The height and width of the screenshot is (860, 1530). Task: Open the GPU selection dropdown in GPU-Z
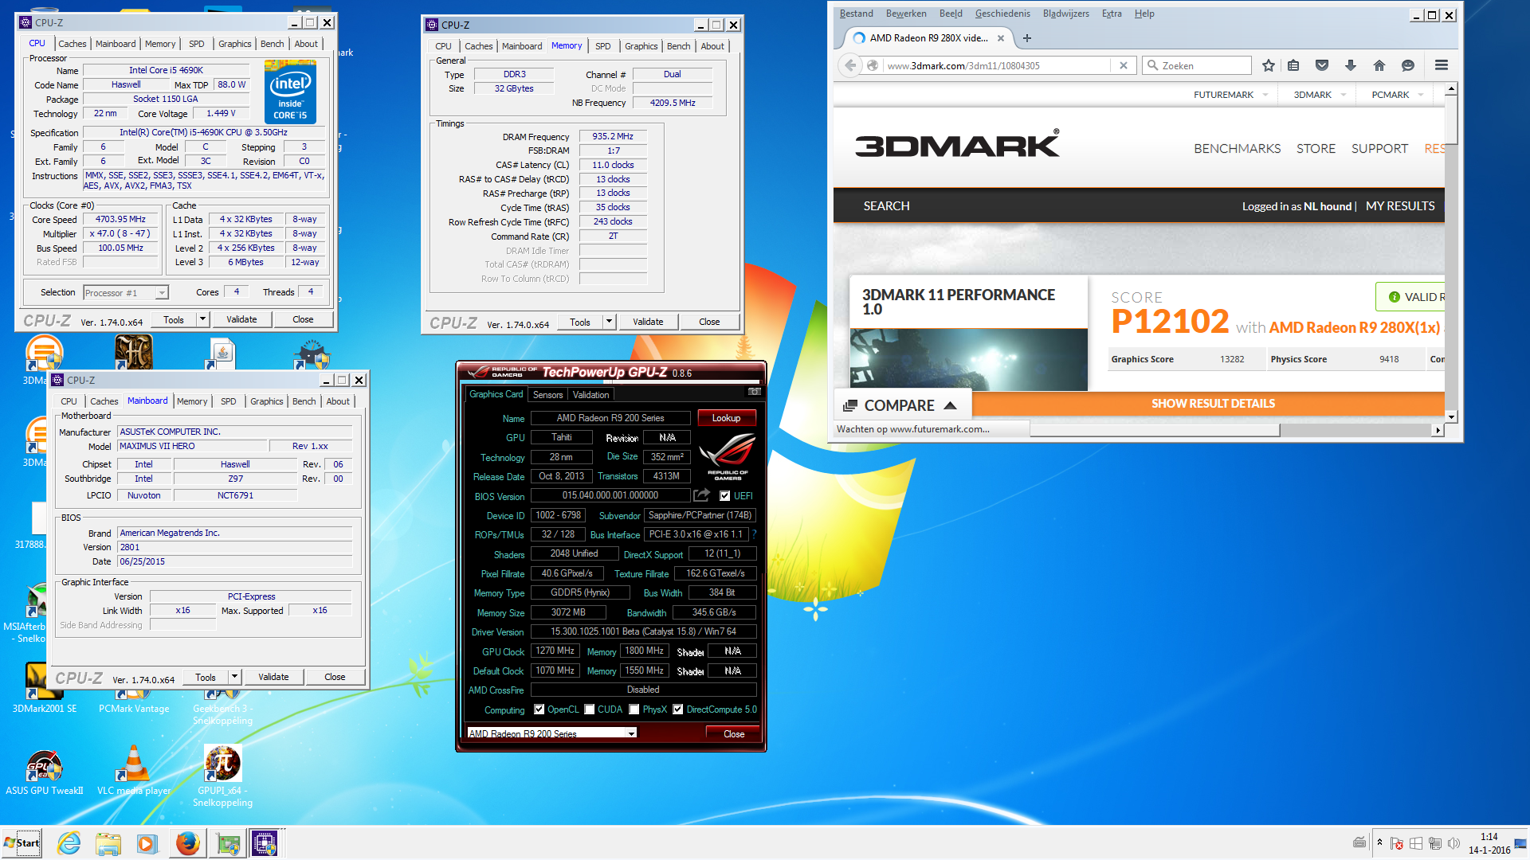[x=632, y=733]
